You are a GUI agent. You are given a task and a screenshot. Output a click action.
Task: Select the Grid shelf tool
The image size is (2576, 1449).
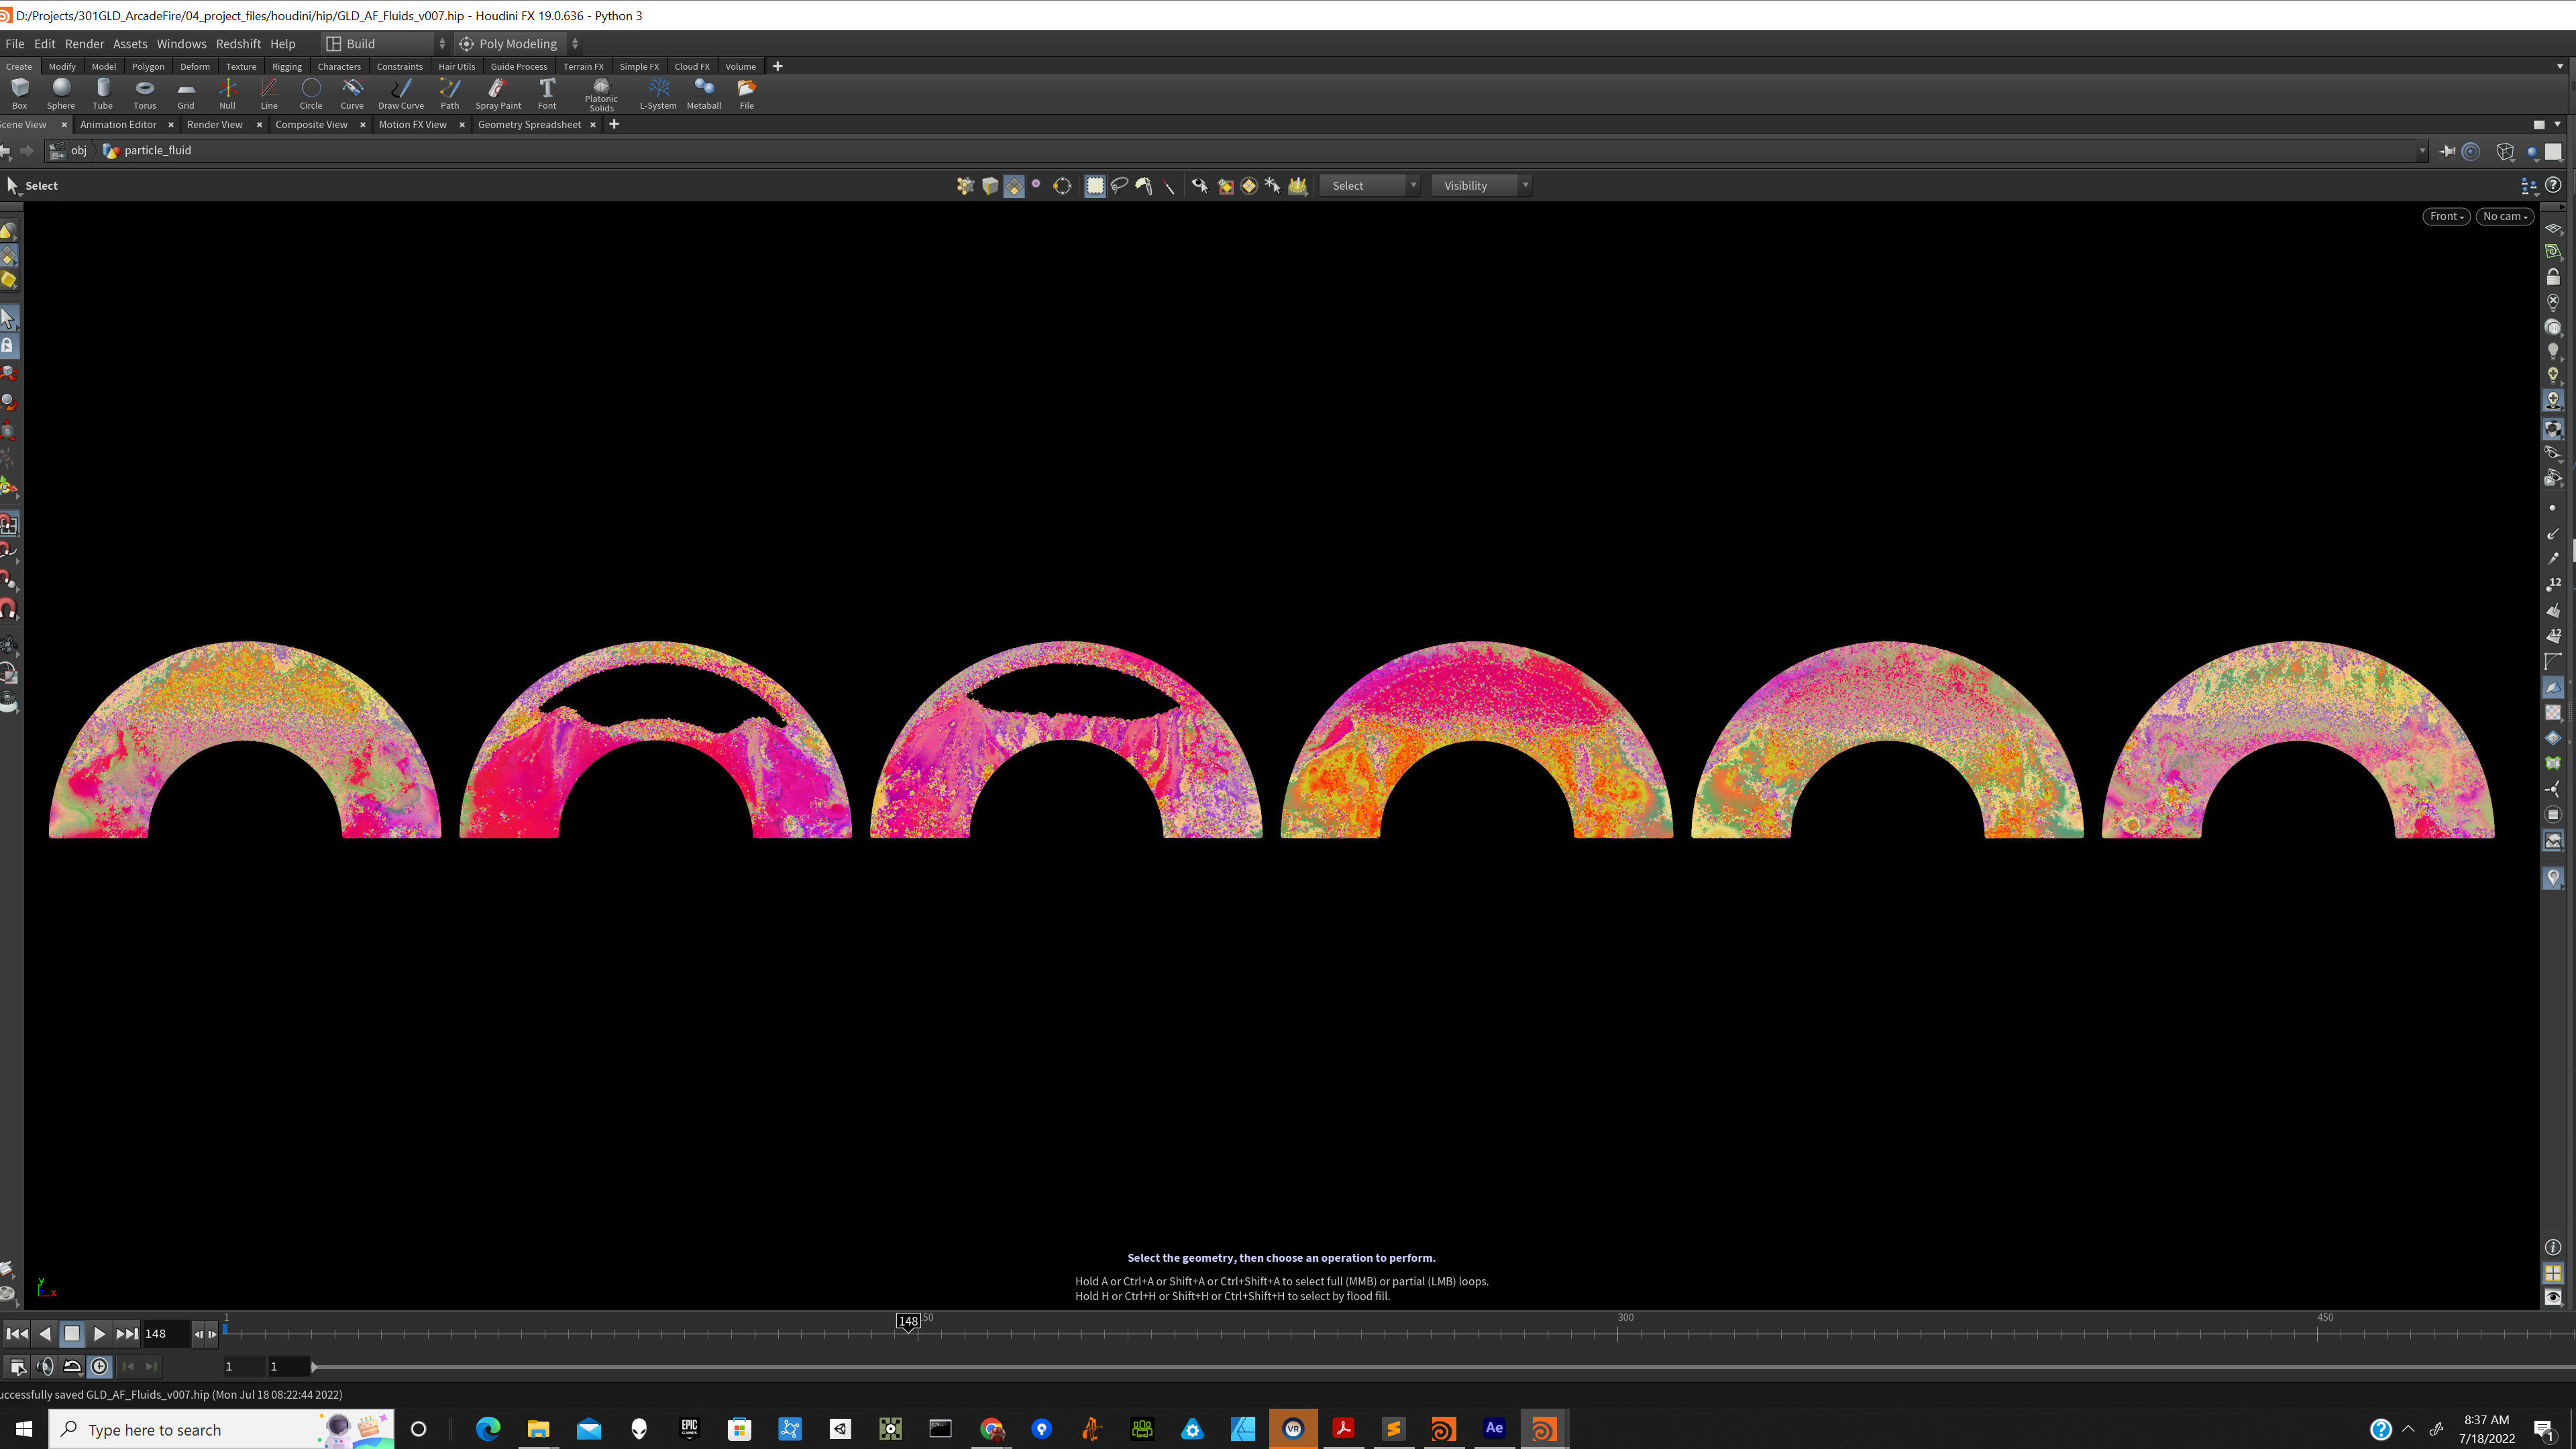(186, 93)
